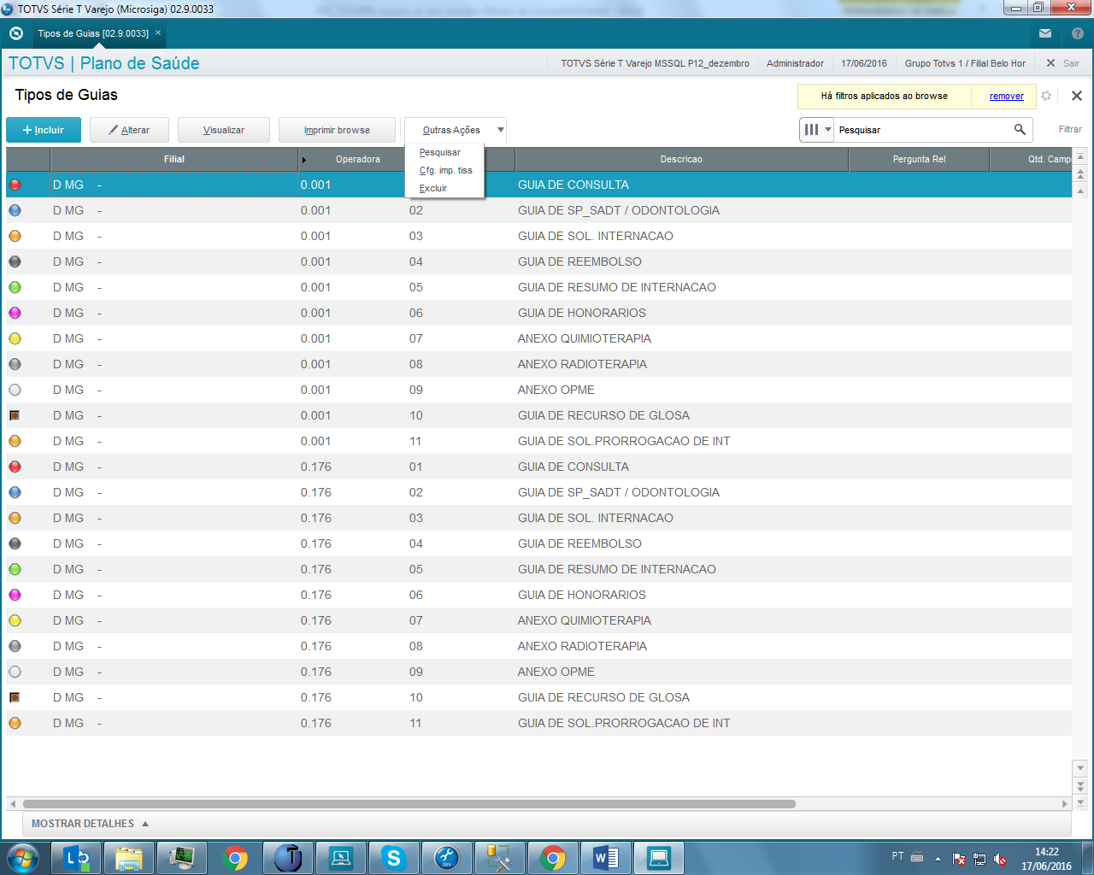Click the Alterar button
This screenshot has height=875, width=1094.
tap(129, 130)
